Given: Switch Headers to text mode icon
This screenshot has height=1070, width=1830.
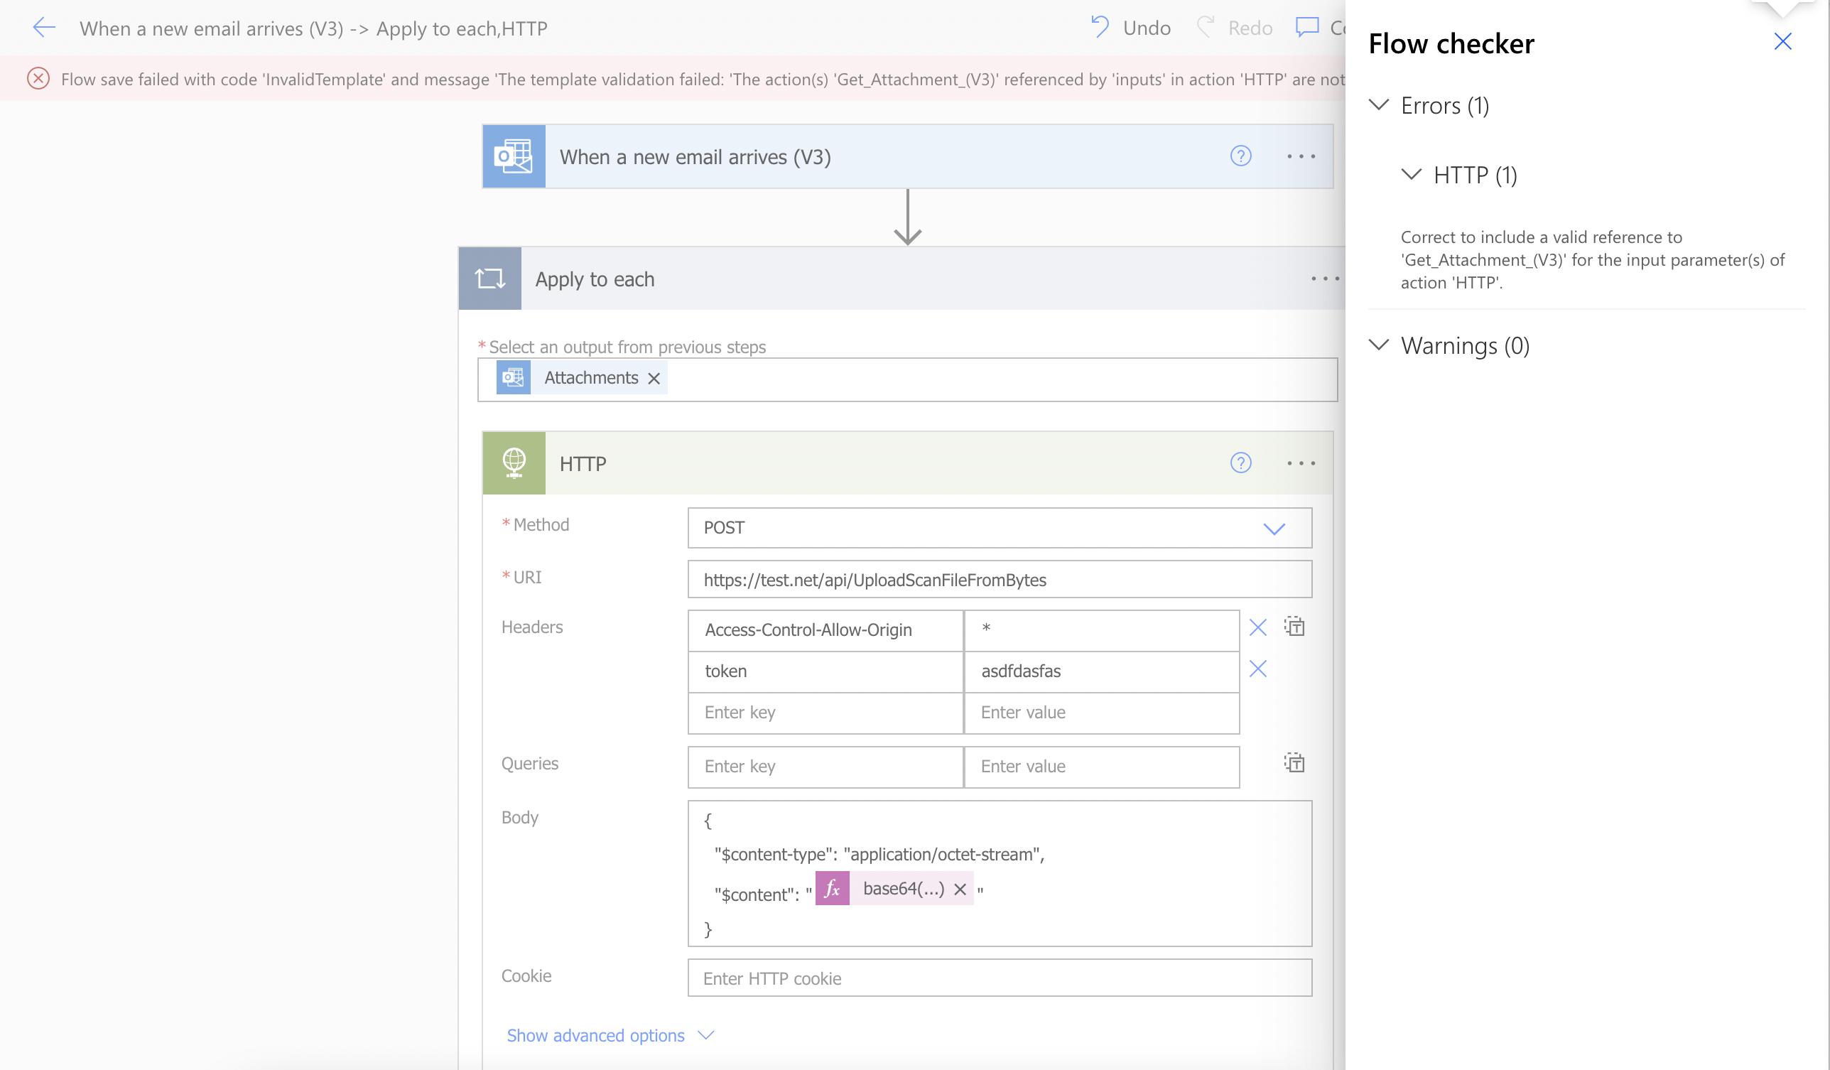Looking at the screenshot, I should (x=1294, y=627).
